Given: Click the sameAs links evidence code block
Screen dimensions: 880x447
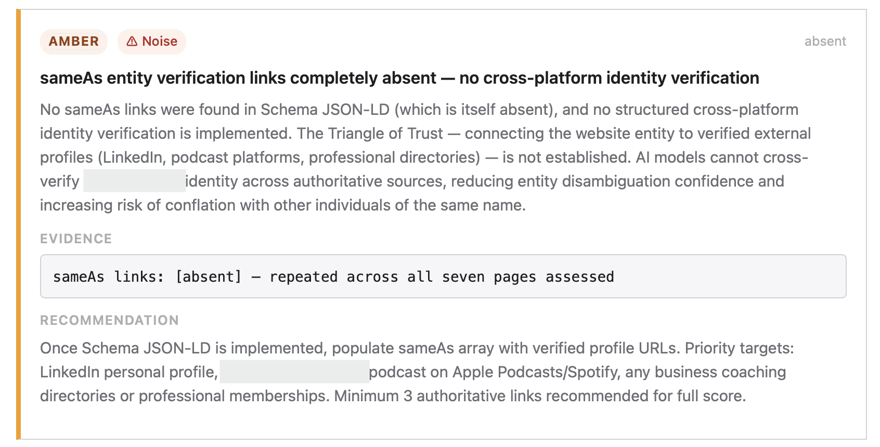Looking at the screenshot, I should 443,276.
